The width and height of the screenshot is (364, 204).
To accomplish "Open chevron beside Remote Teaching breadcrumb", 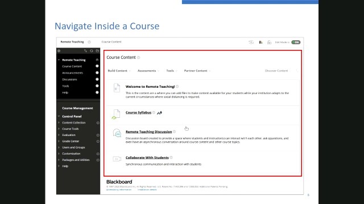I will pyautogui.click(x=89, y=42).
